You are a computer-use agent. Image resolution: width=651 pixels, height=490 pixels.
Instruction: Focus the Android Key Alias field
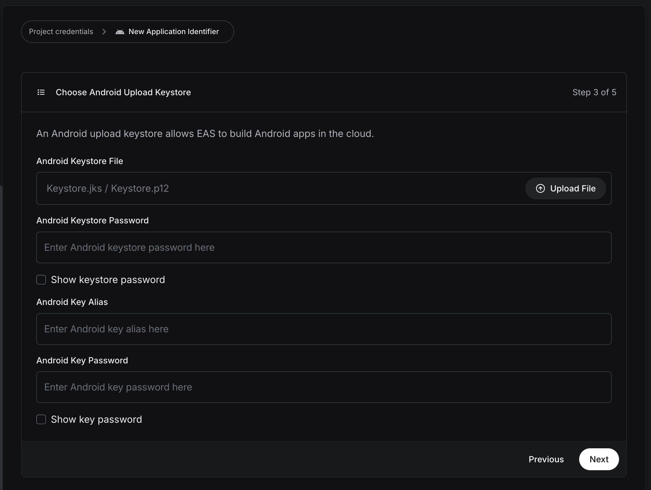coord(324,329)
